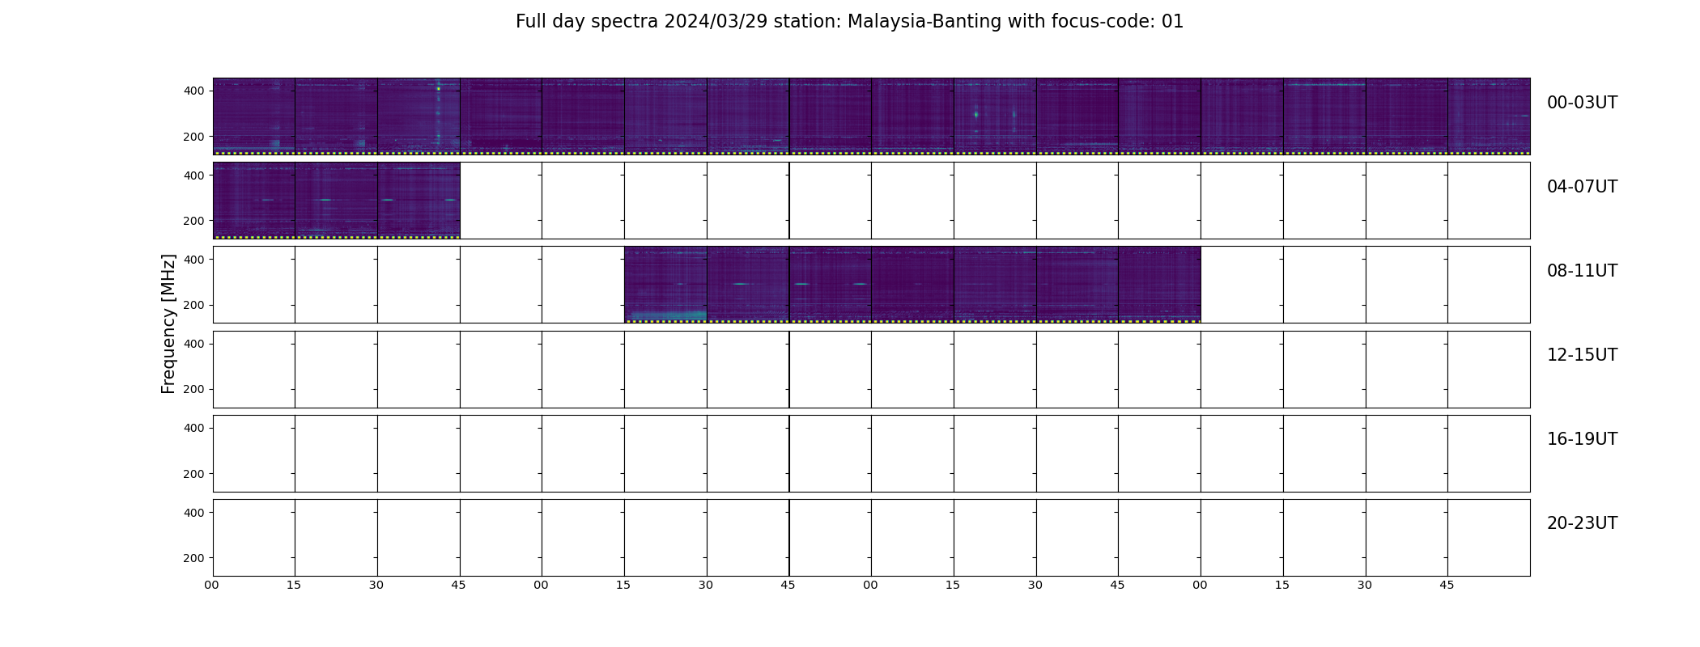Click the 400 tick of the 04-07UT row
This screenshot has height=647, width=1700.
click(194, 175)
